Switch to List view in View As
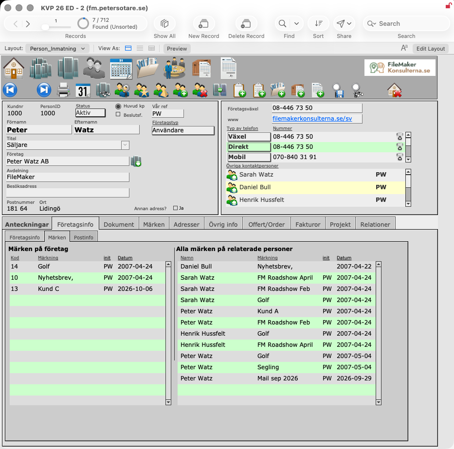Screen dimensions: 454x449 (x=140, y=48)
